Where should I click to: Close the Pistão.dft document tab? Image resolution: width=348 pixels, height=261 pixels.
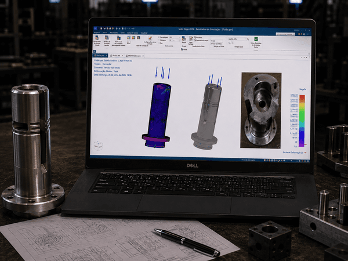point(122,56)
